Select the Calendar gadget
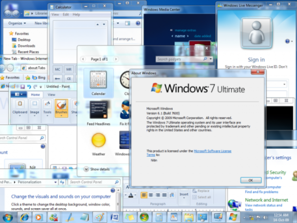Viewport: 297px width, 223px height. [x=99, y=83]
